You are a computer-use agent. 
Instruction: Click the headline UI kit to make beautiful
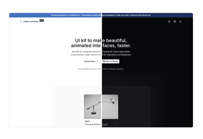click(x=101, y=43)
